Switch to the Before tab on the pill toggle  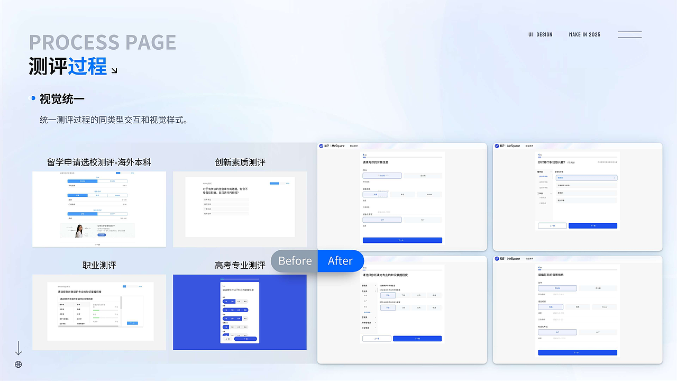coord(295,260)
